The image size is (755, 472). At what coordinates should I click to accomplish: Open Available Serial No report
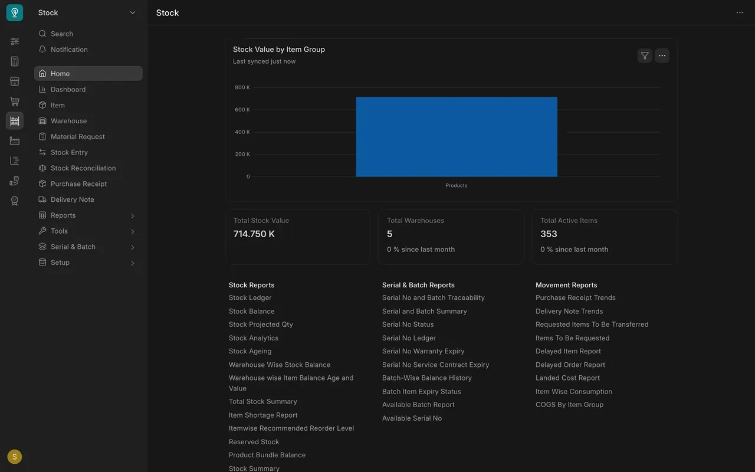412,418
